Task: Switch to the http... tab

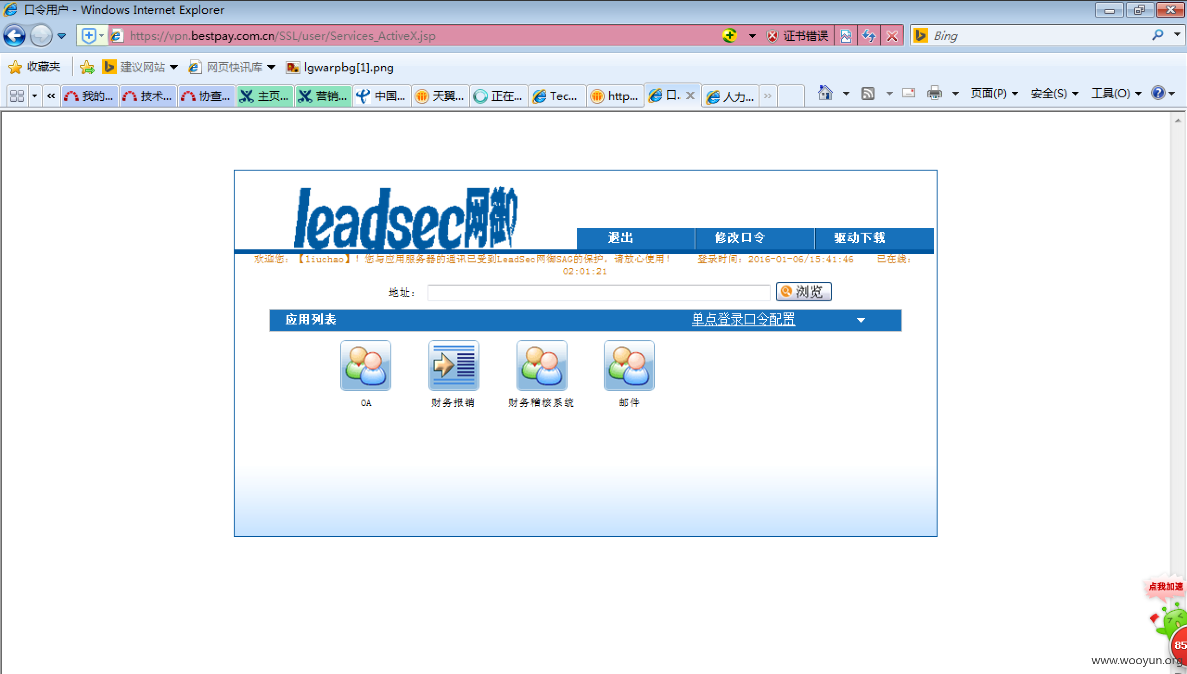Action: pos(615,96)
